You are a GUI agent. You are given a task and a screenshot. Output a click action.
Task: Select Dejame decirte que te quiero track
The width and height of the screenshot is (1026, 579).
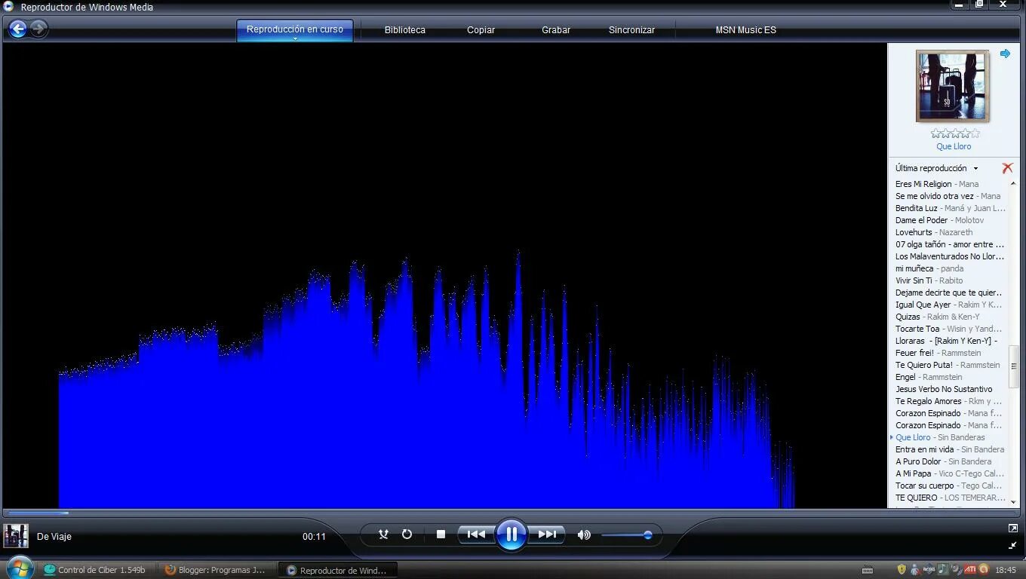(x=951, y=293)
